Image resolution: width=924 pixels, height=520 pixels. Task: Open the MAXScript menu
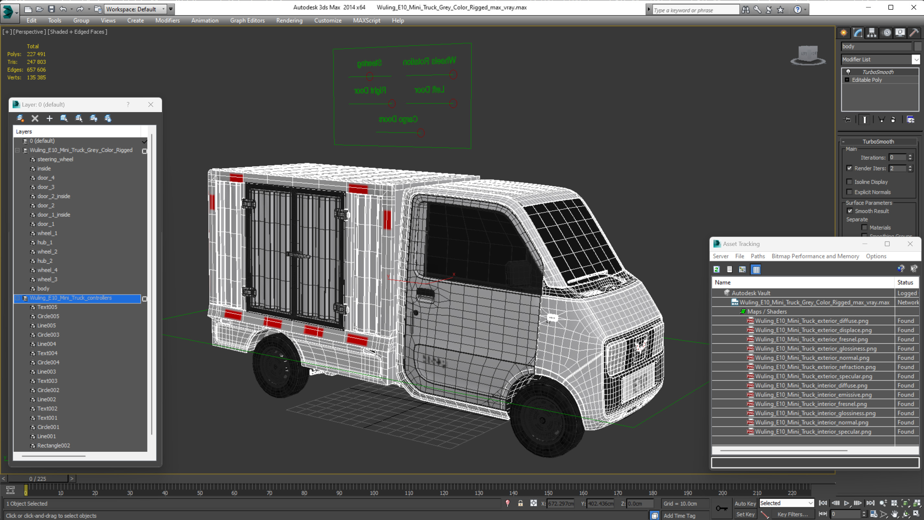pos(366,20)
